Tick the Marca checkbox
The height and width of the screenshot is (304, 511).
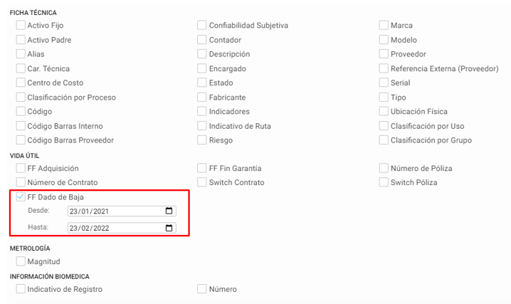tap(384, 25)
